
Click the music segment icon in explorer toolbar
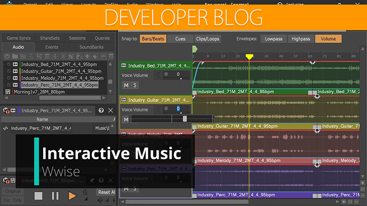coord(87,56)
